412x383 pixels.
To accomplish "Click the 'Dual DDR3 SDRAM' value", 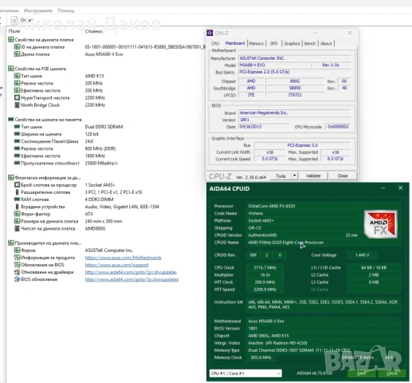I will pos(104,127).
